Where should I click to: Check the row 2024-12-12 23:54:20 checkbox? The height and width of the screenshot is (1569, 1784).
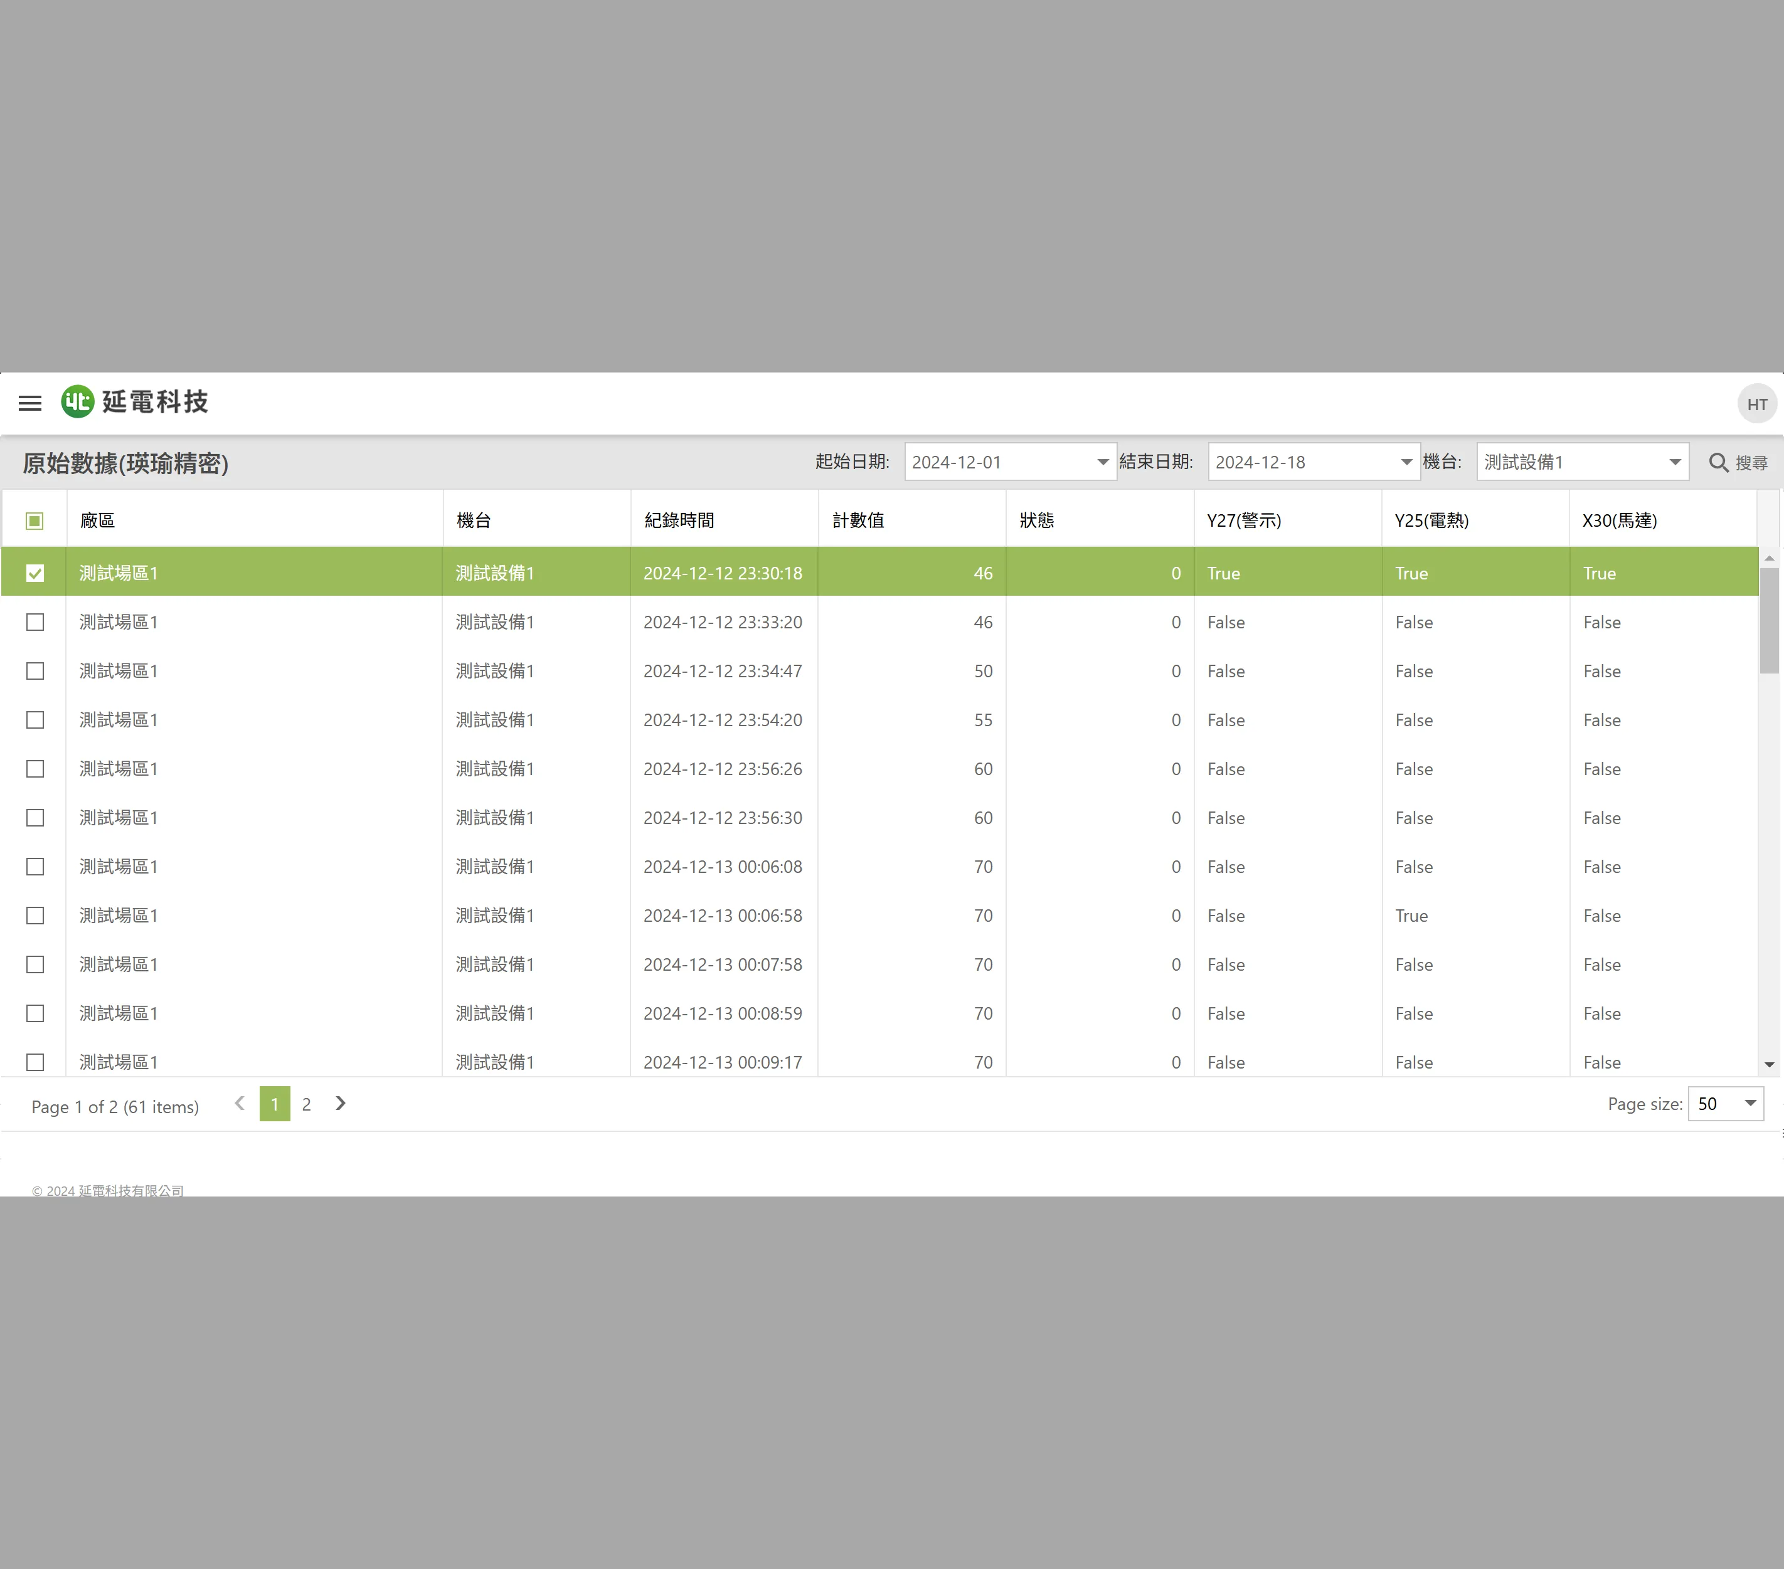(x=35, y=720)
